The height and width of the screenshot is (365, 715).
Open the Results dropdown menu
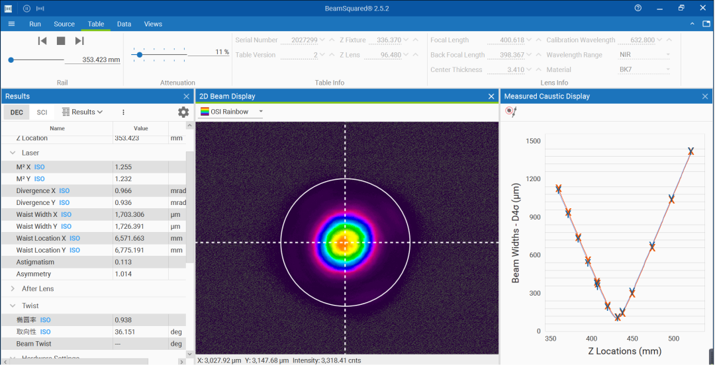click(x=83, y=112)
